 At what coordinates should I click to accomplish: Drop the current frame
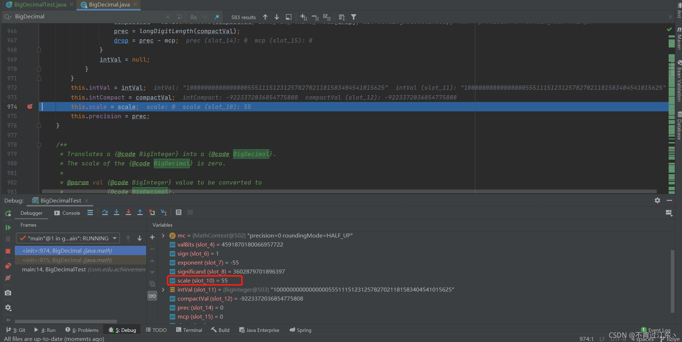(x=152, y=213)
